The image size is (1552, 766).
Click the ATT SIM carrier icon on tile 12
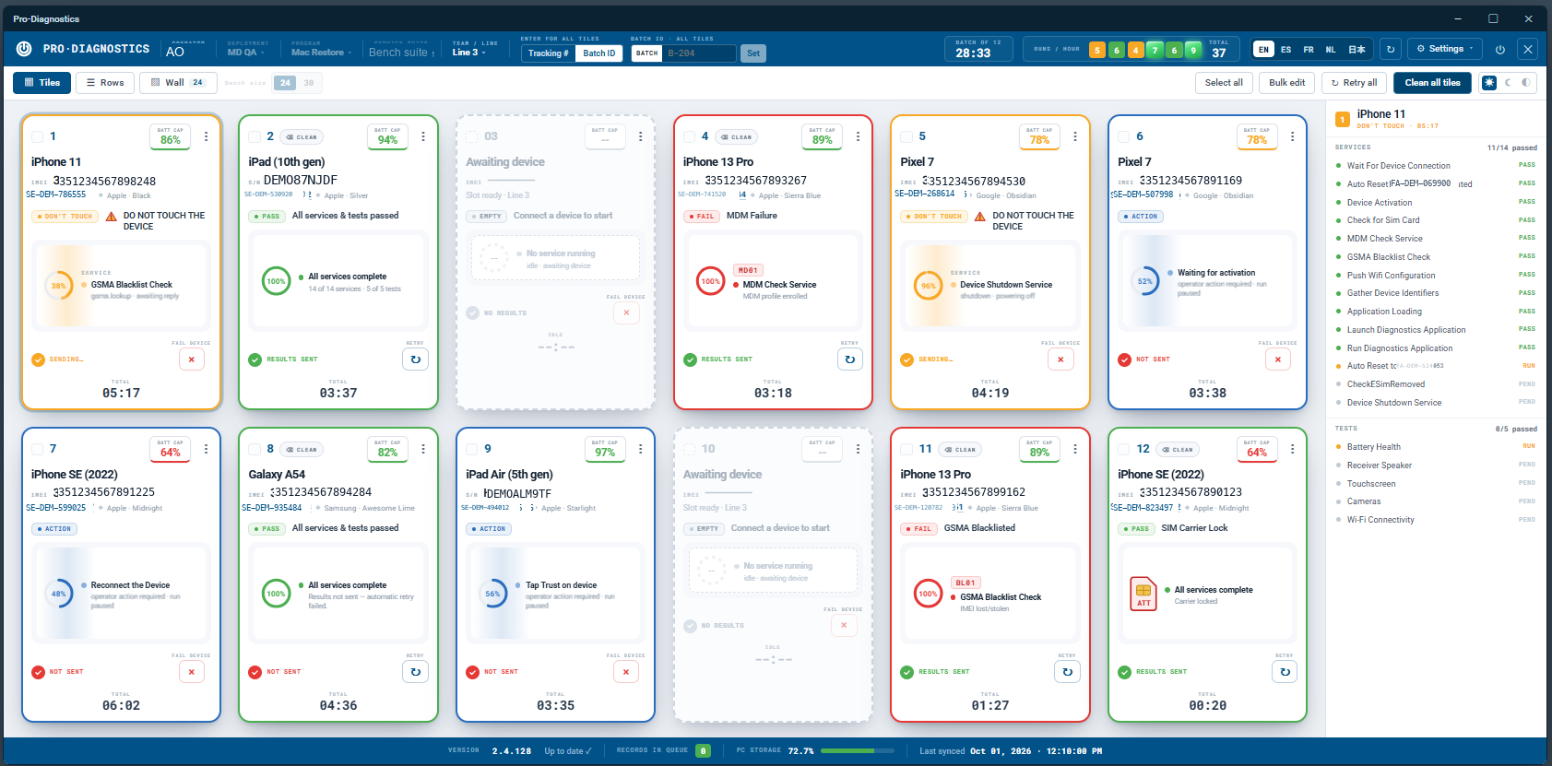[1143, 594]
